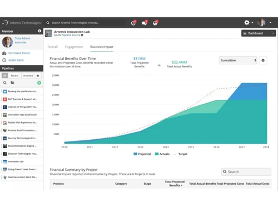Click Artemis Innovation Lab header thumbnail
Viewport: 278px width, 208px height.
coord(48,33)
